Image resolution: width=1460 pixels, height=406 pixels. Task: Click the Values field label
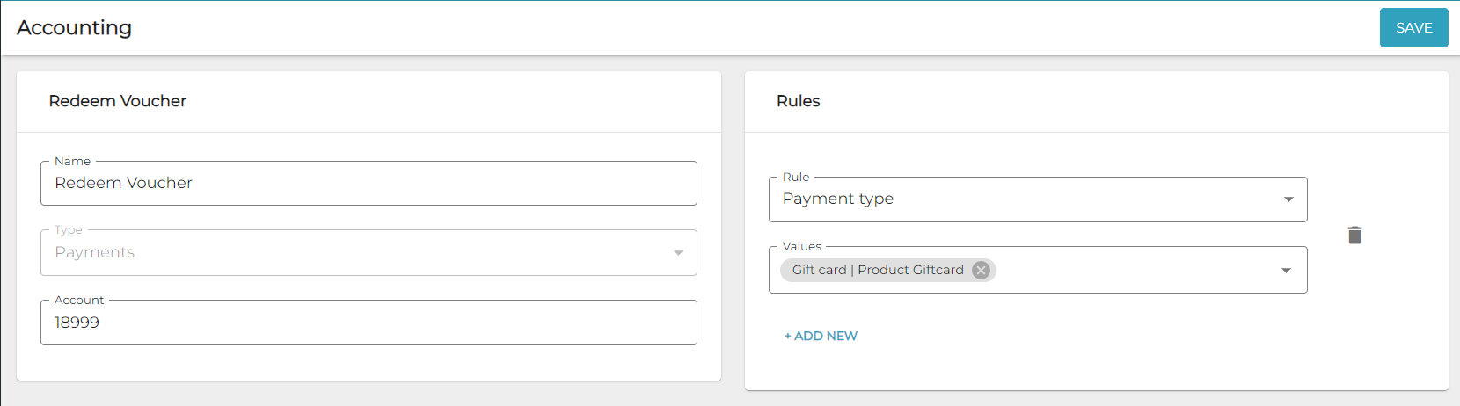click(801, 246)
